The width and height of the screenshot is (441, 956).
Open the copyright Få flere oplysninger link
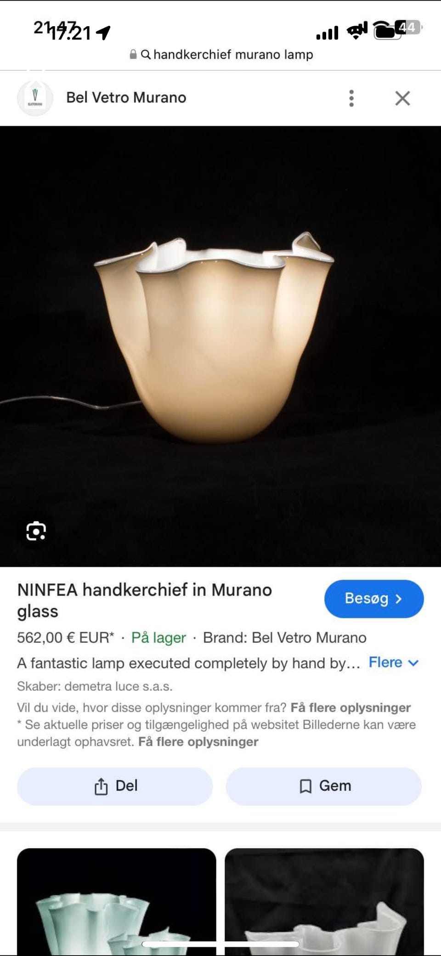(198, 742)
